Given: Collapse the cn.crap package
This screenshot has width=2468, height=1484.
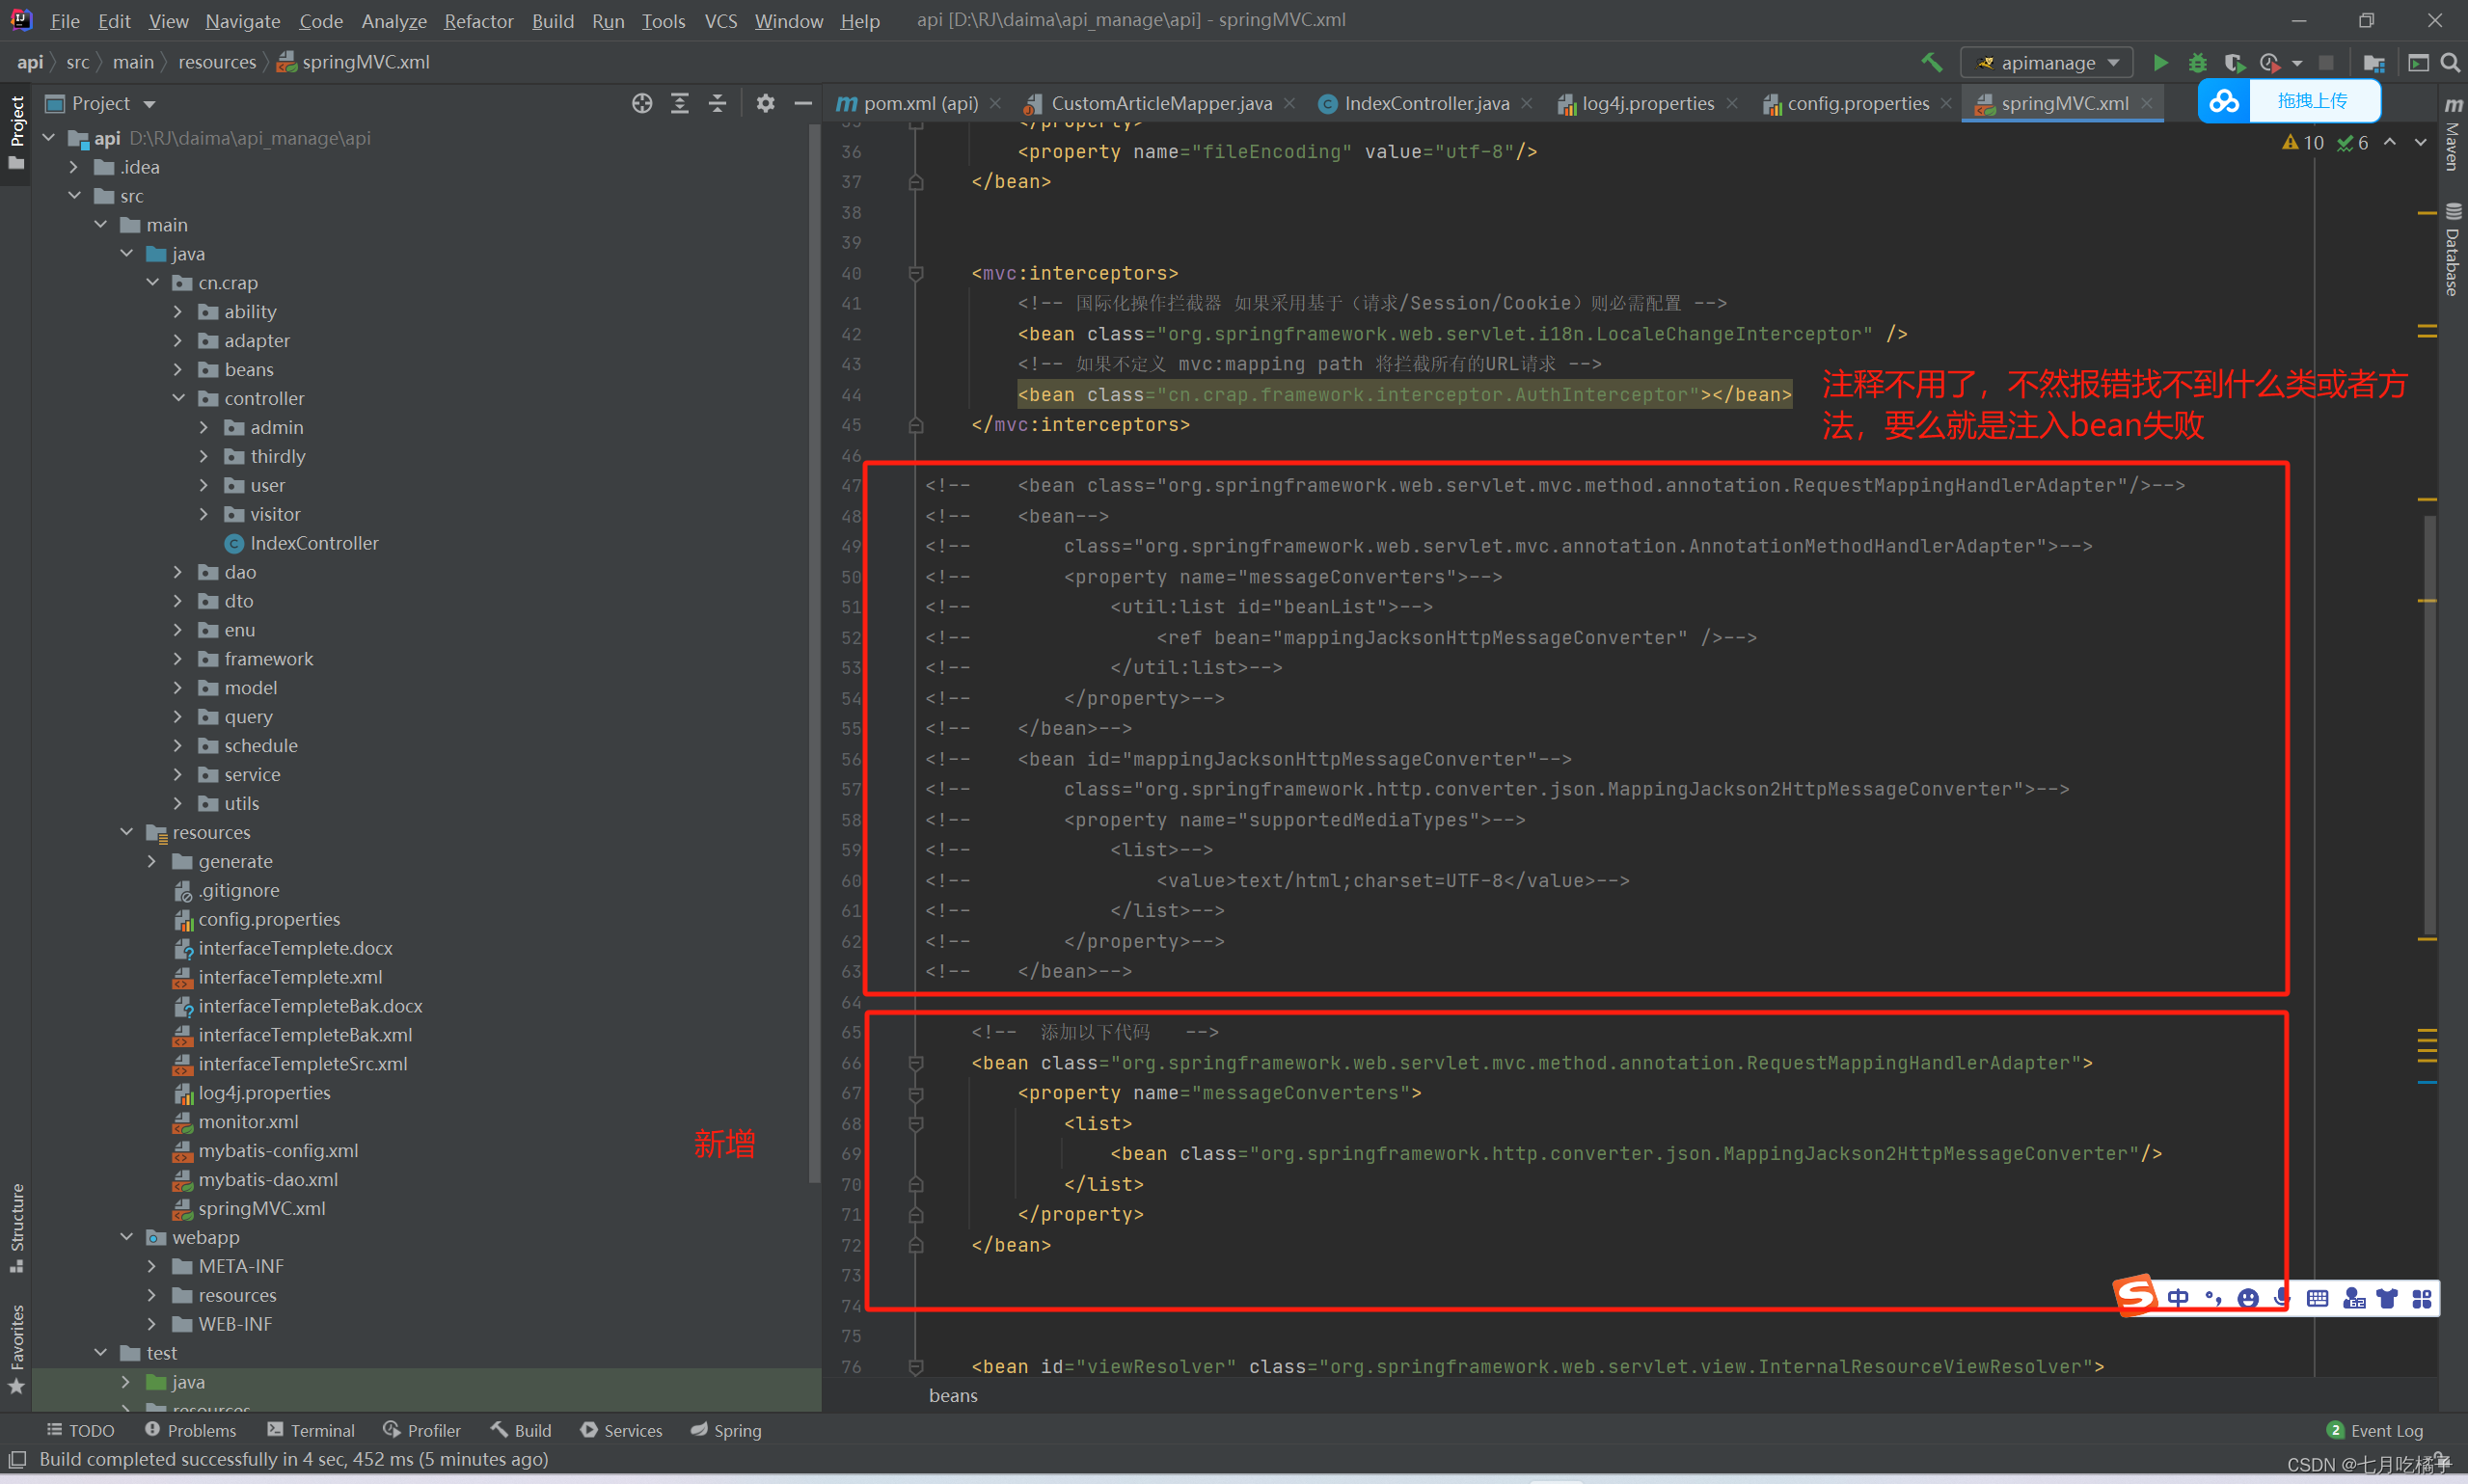Looking at the screenshot, I should 153,283.
